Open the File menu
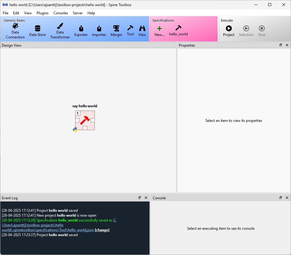This screenshot has width=291, height=255. point(5,13)
